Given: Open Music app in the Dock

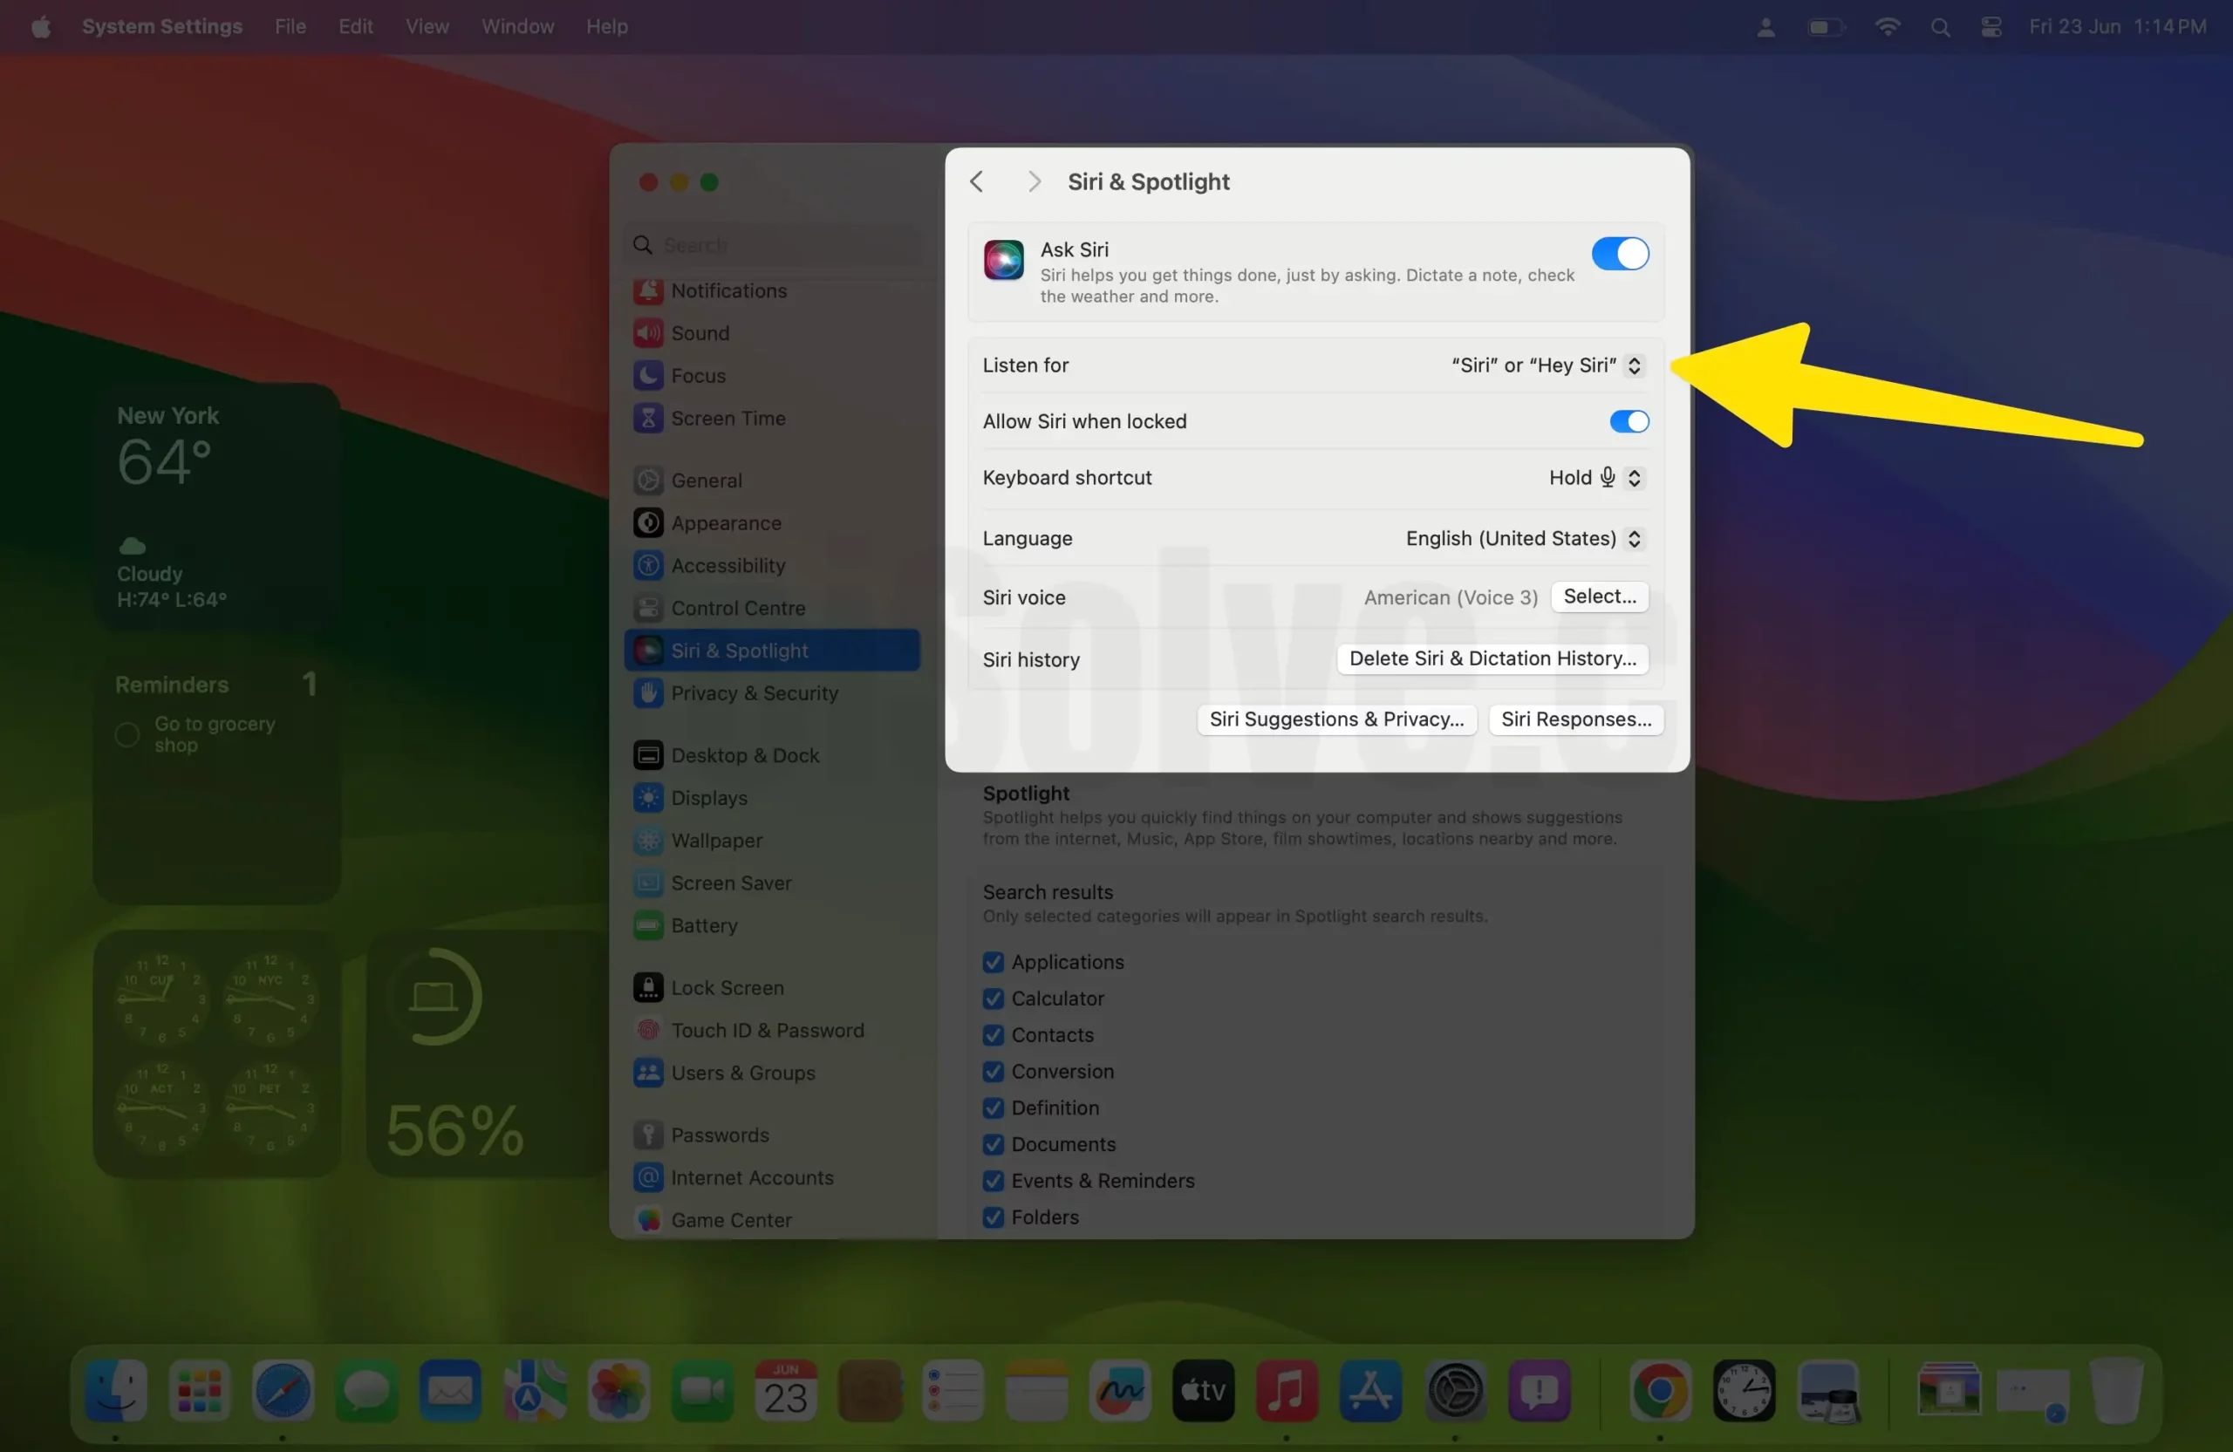Looking at the screenshot, I should point(1287,1390).
